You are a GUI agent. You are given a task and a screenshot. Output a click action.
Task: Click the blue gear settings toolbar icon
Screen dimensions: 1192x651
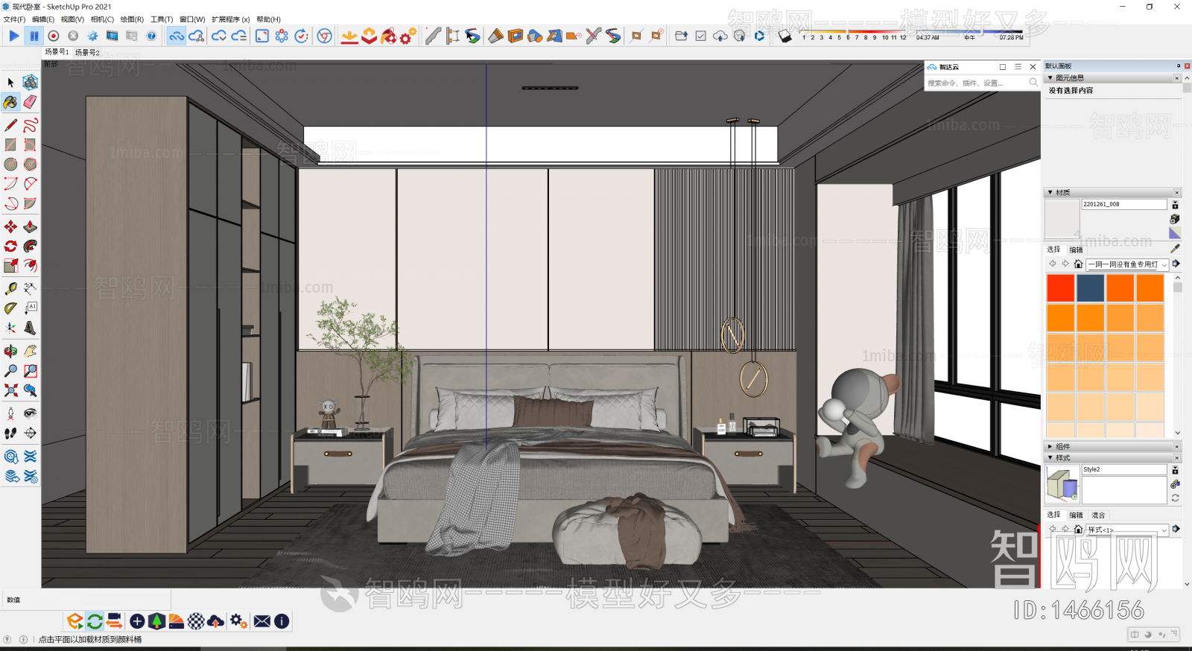coord(92,36)
